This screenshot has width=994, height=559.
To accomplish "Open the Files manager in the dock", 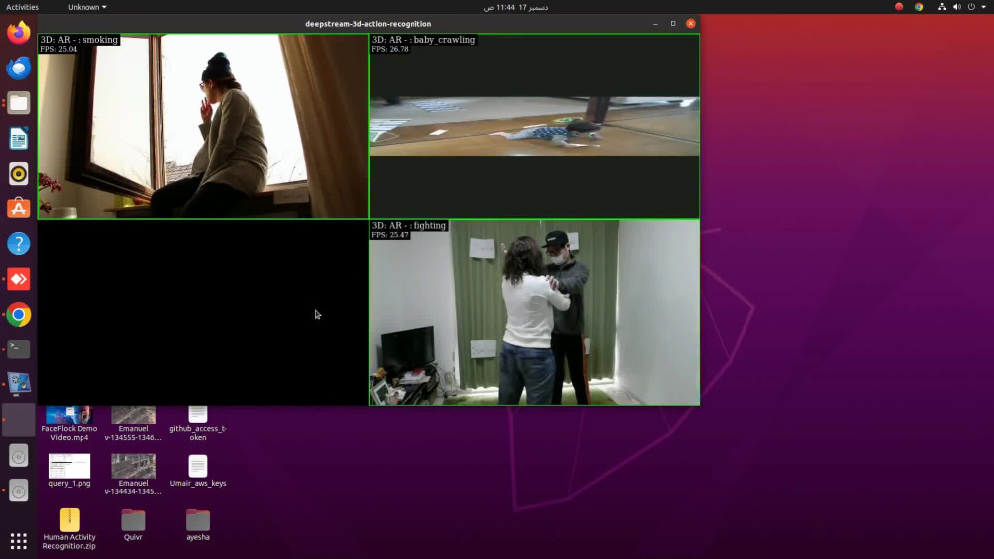I will click(x=18, y=102).
